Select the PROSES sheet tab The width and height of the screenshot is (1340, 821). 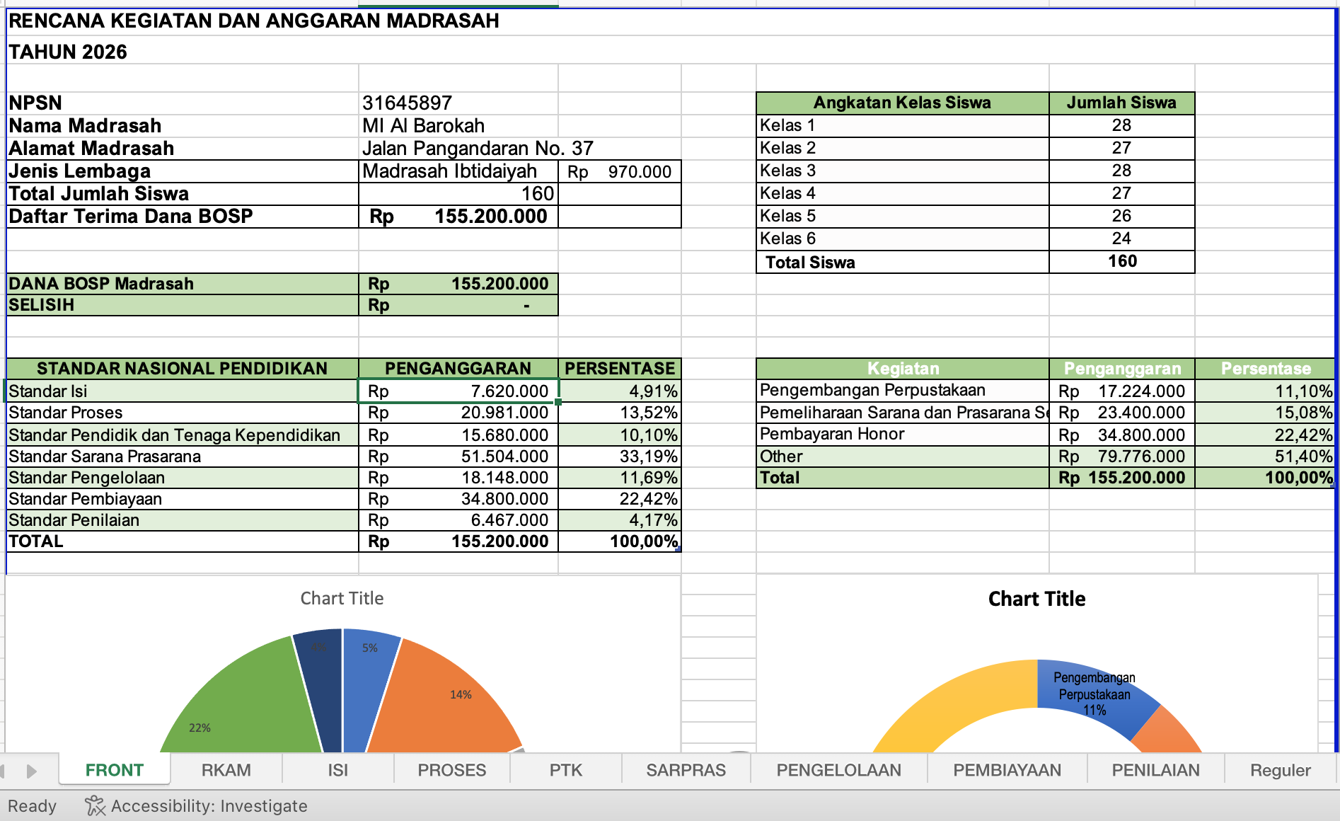pos(451,770)
